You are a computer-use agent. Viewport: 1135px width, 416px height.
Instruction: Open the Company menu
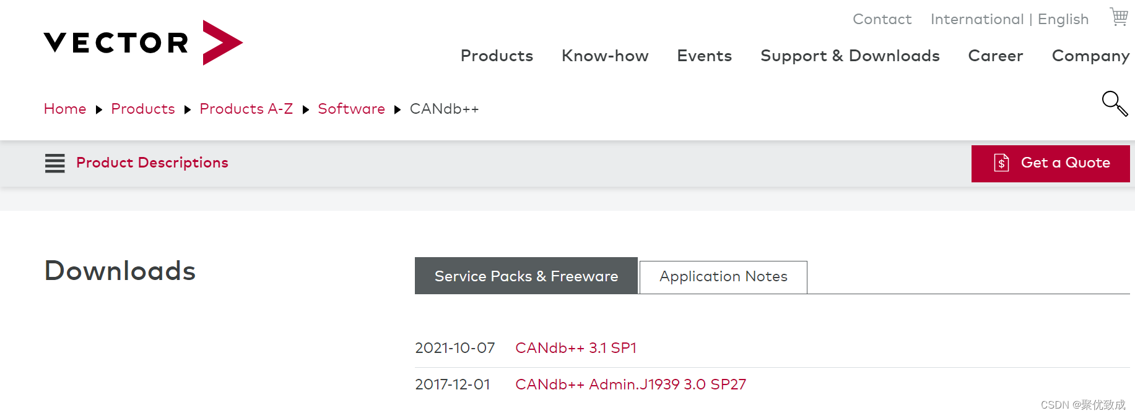pos(1090,56)
